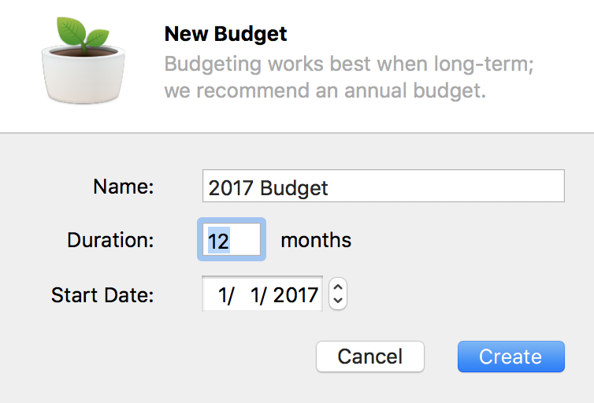Increment the start date with the up arrow
Screen dimensions: 594x403
[x=338, y=287]
